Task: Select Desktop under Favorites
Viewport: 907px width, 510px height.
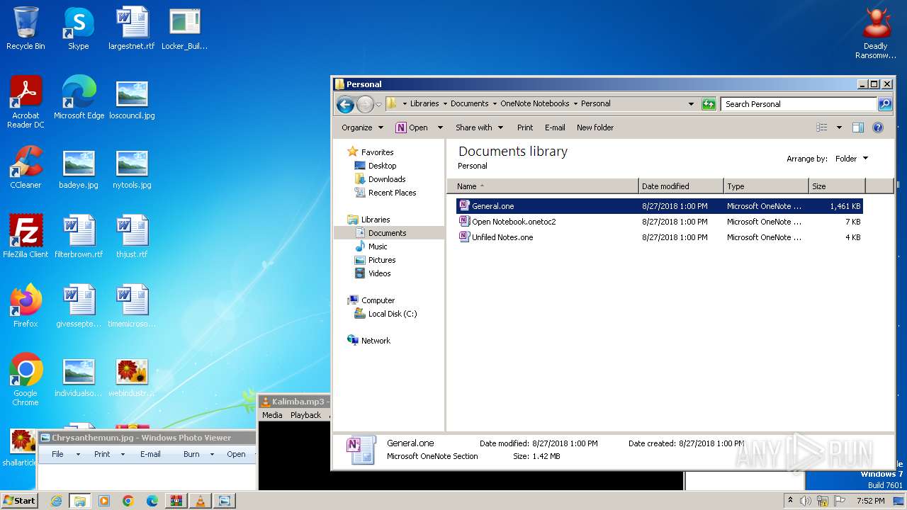Action: (382, 166)
